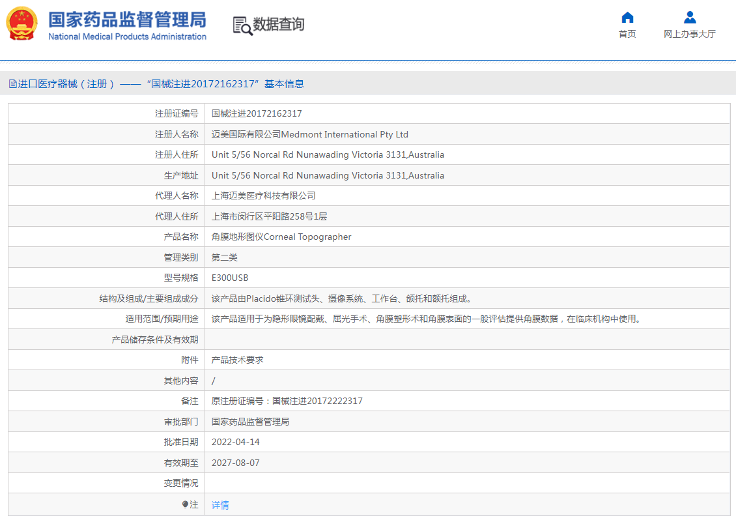Click agent address 上海市闵行区平阳路258号1层
736x522 pixels.
tap(269, 216)
